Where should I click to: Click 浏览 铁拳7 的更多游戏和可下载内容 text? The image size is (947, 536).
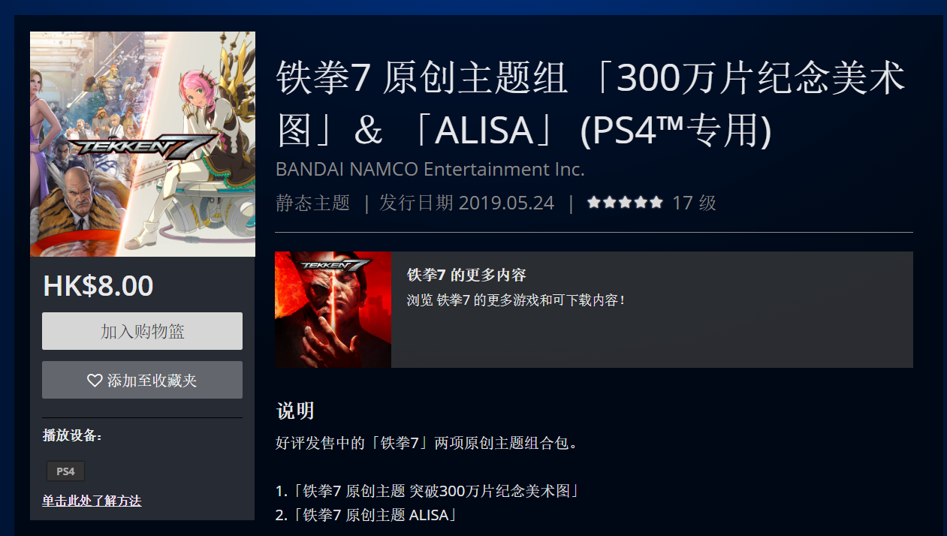click(516, 300)
